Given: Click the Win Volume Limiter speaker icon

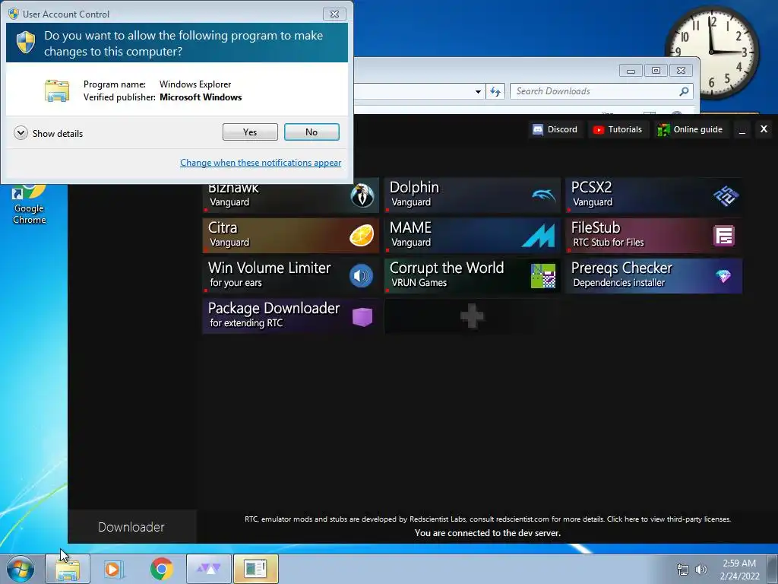Looking at the screenshot, I should [361, 275].
